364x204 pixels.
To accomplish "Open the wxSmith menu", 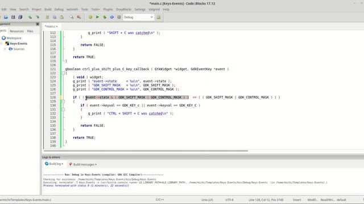I will 72,9.
